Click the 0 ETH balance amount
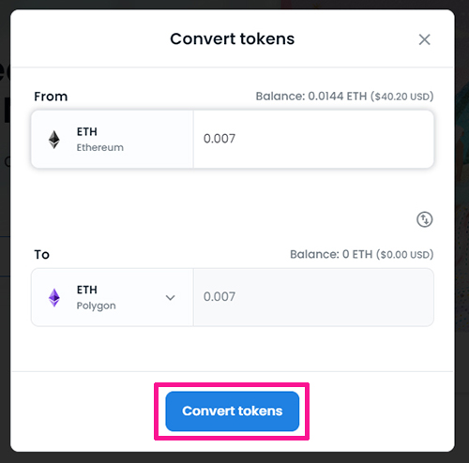The width and height of the screenshot is (469, 463). (x=357, y=254)
